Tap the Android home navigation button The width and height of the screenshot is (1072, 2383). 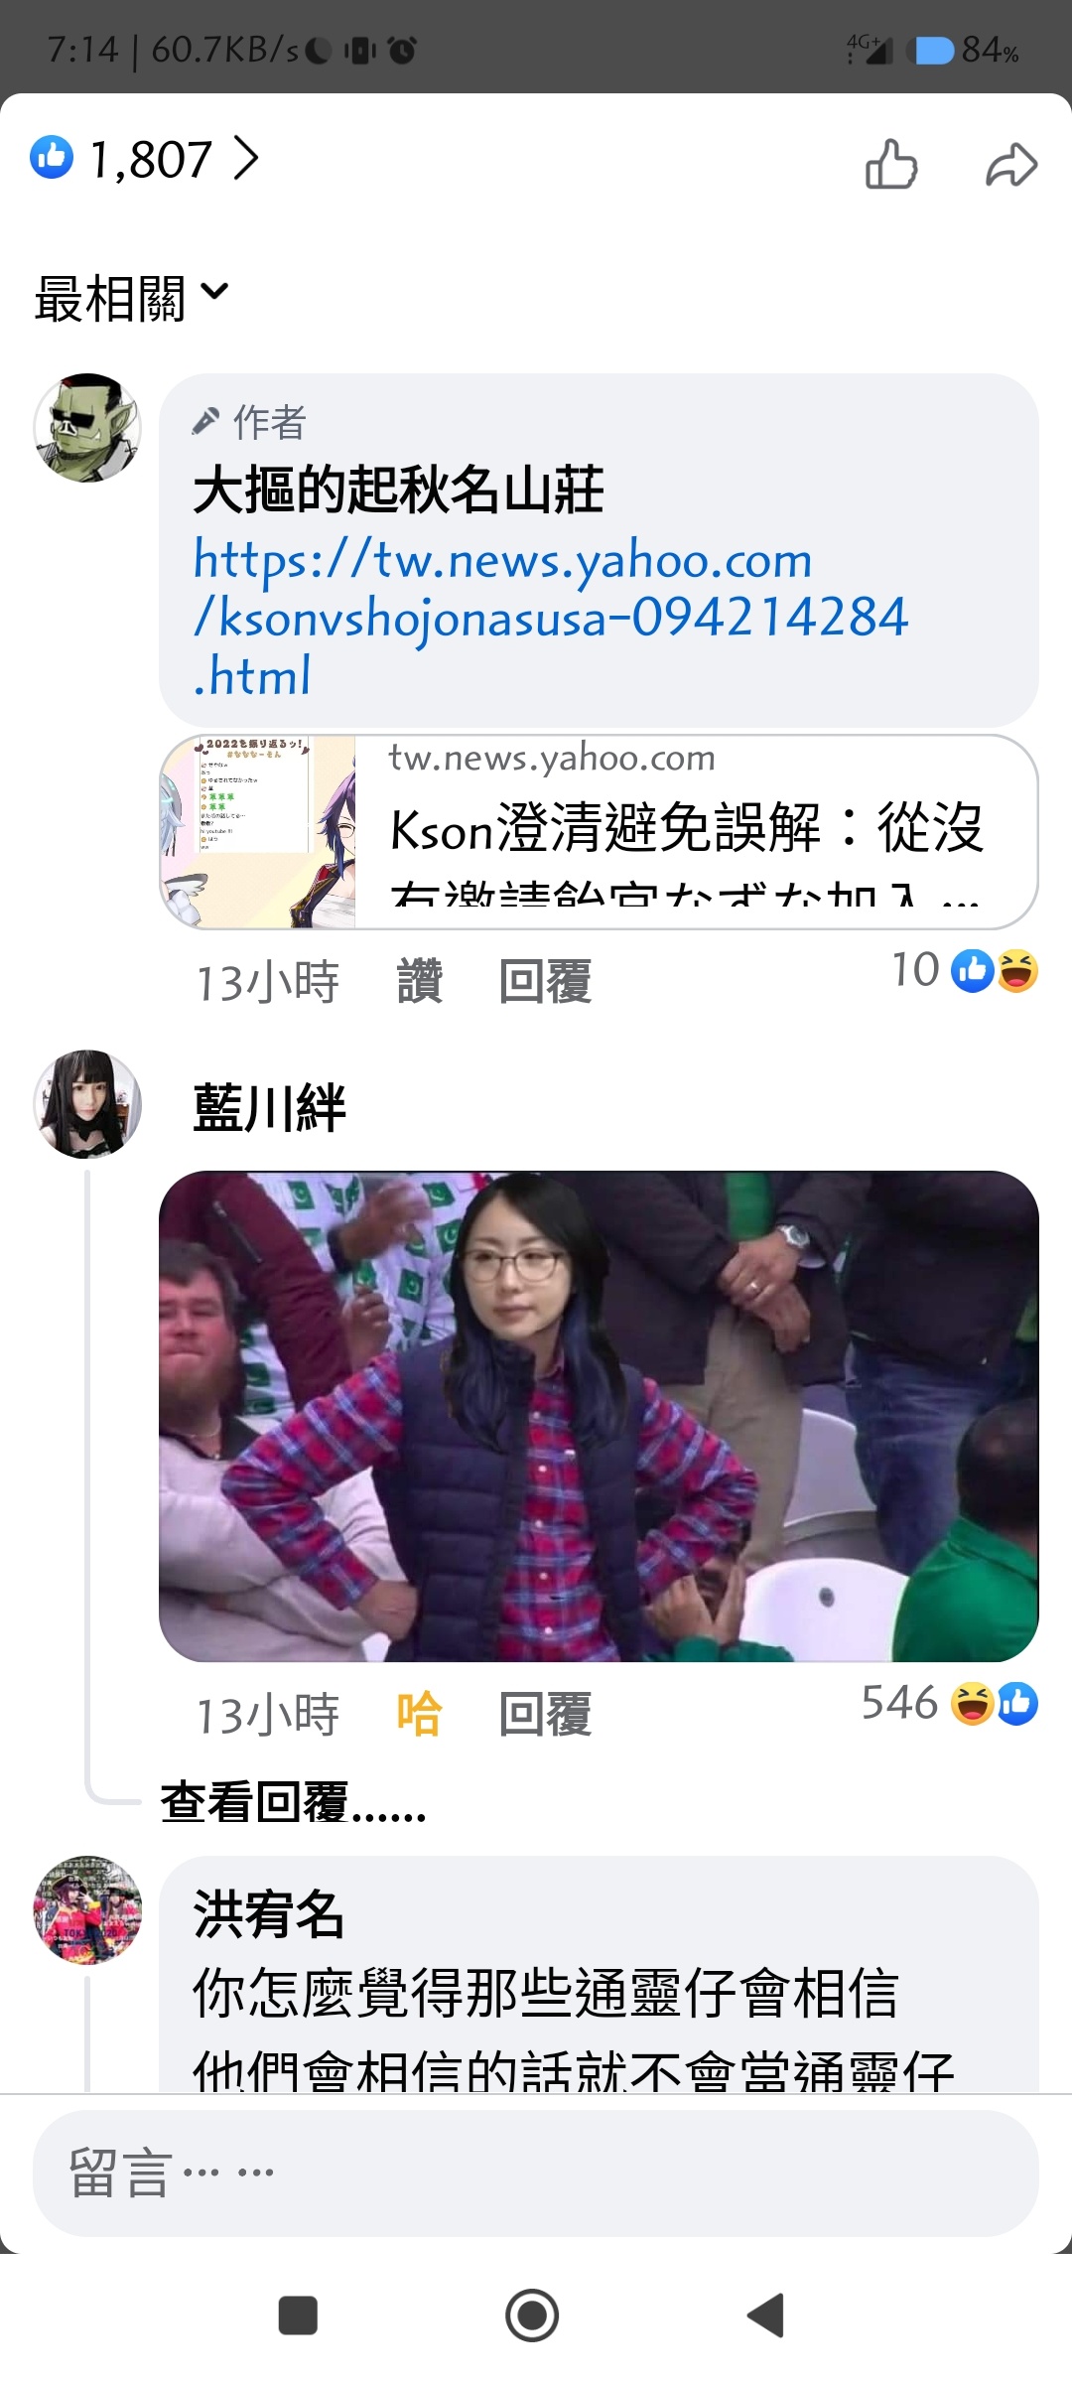(x=532, y=2315)
